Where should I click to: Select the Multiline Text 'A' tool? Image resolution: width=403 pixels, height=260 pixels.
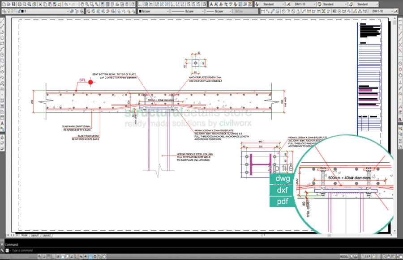click(x=3, y=123)
